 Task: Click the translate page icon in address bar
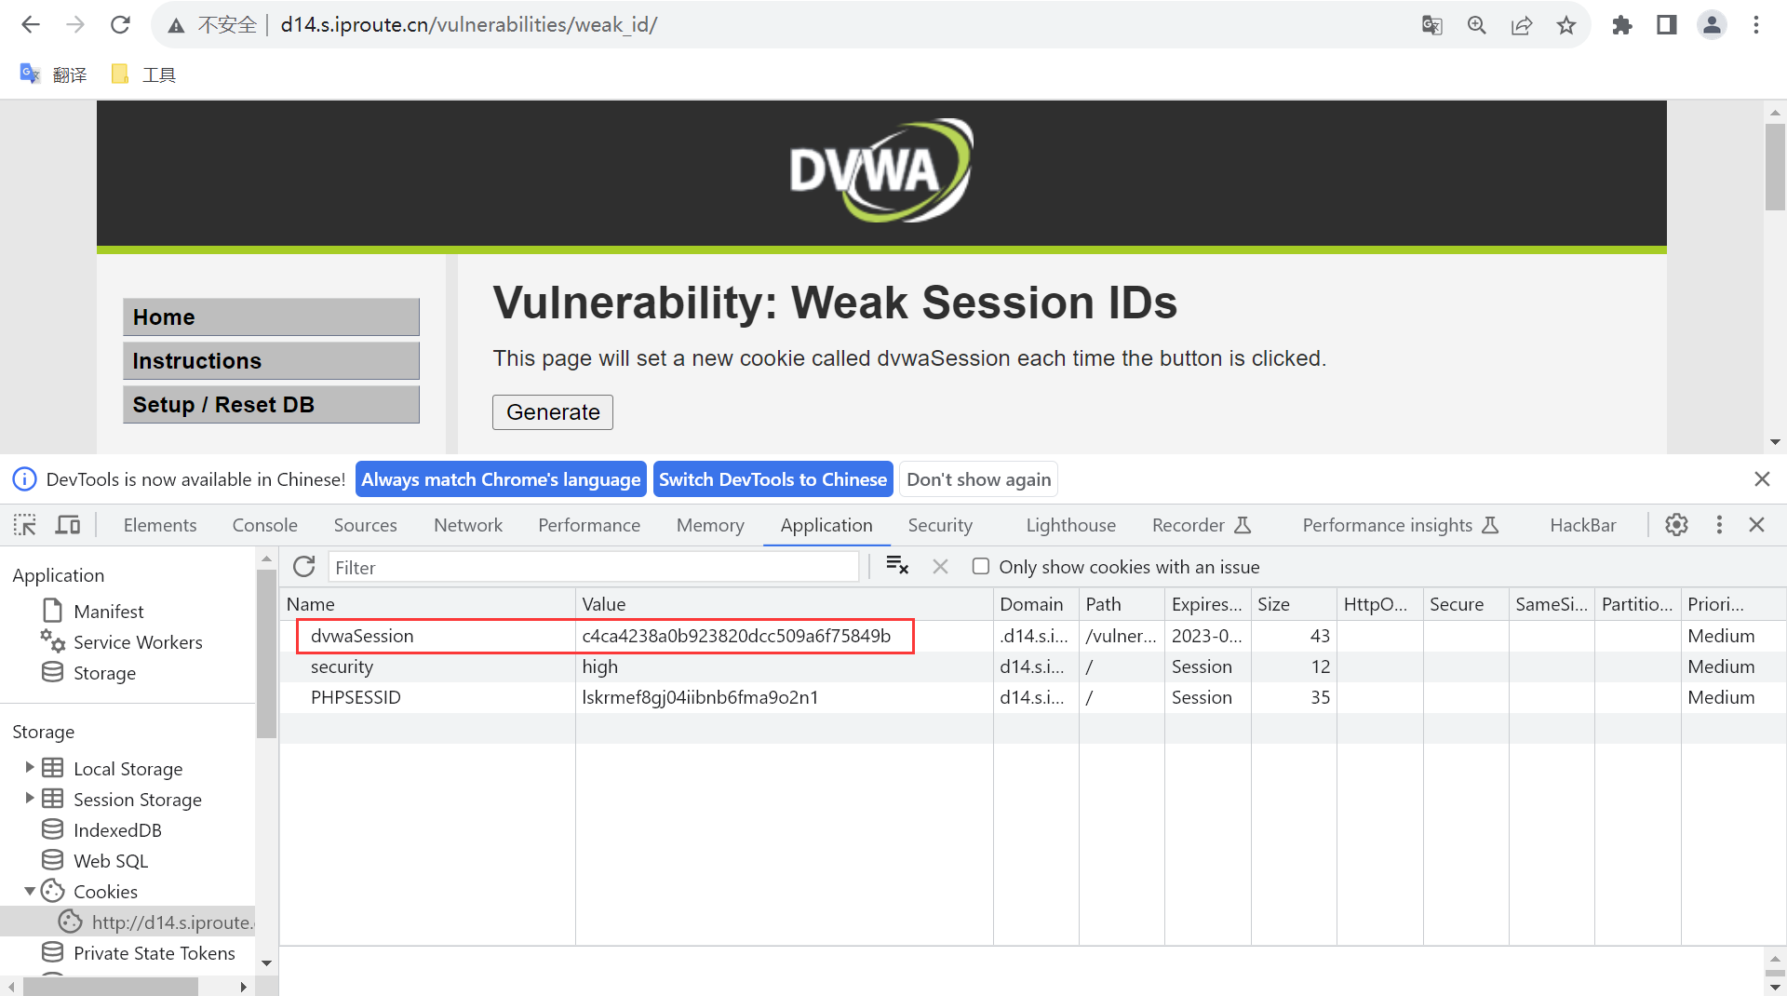click(1431, 25)
